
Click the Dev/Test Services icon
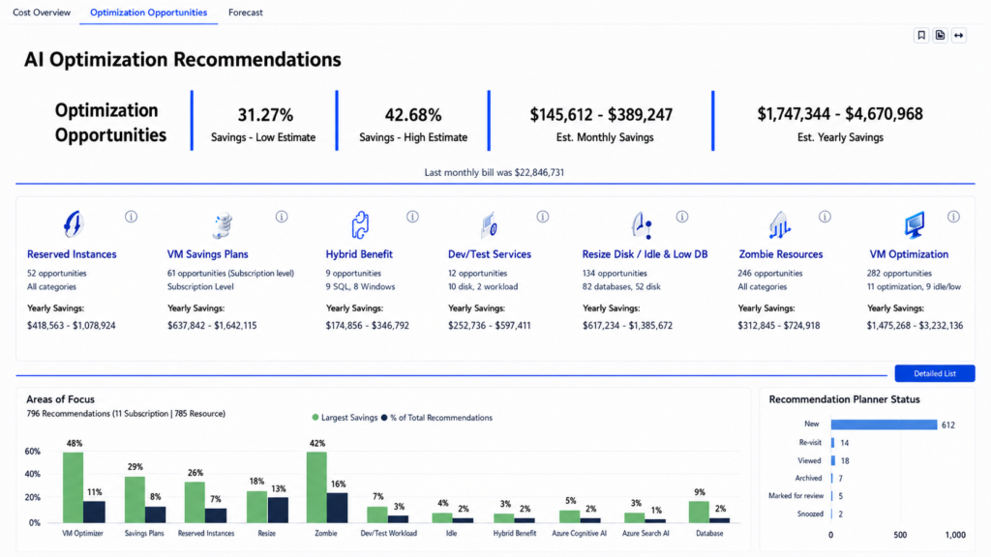pos(489,224)
